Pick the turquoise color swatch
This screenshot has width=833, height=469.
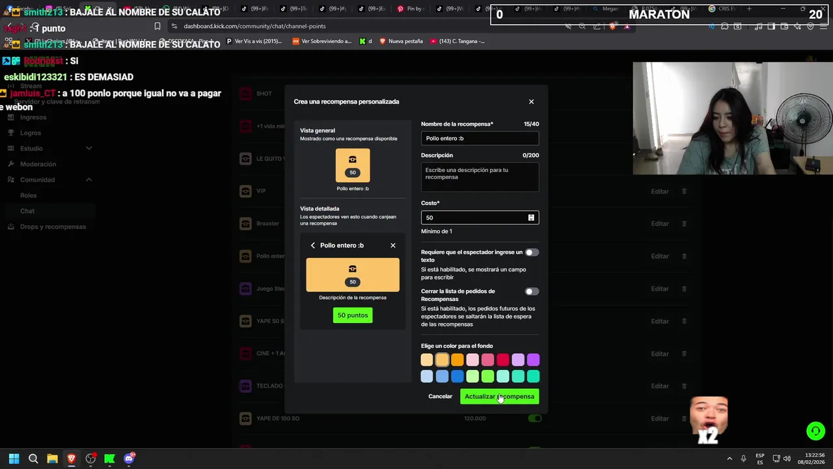pyautogui.click(x=533, y=376)
